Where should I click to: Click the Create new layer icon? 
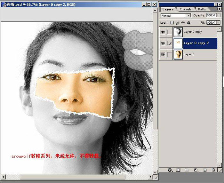(204, 170)
